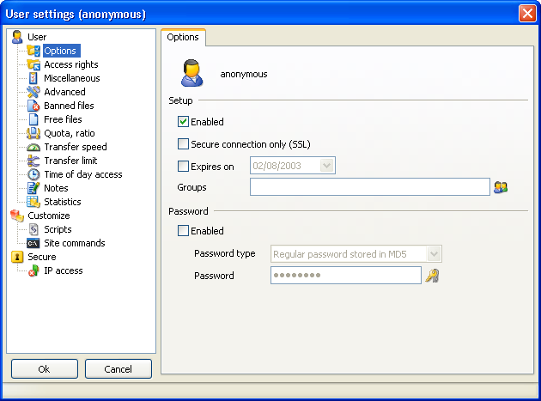
Task: Click the Cancel button
Action: (x=119, y=369)
